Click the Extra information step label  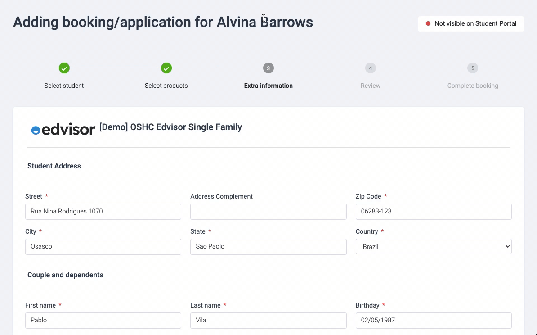tap(268, 86)
